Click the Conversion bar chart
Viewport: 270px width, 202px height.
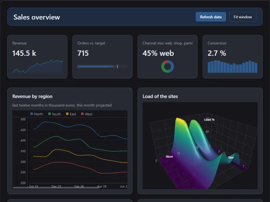click(x=233, y=66)
